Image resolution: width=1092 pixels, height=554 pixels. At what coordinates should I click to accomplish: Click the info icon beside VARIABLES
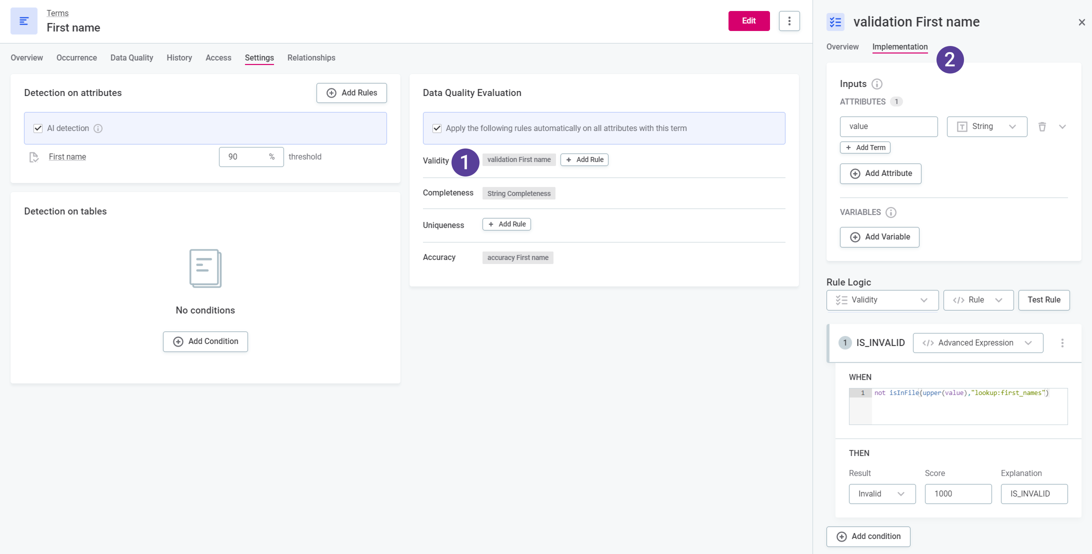[891, 212]
